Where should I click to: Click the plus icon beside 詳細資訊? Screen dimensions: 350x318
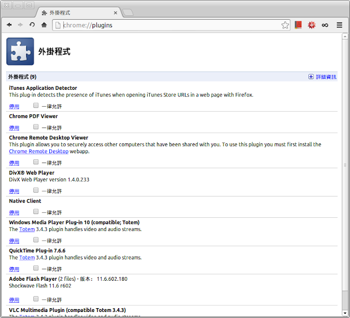point(311,77)
